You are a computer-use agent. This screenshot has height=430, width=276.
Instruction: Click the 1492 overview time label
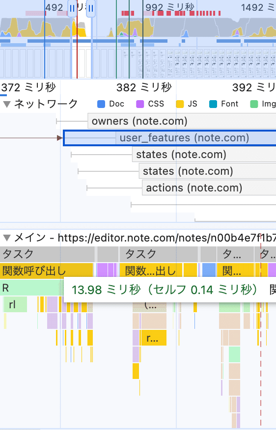(x=258, y=7)
